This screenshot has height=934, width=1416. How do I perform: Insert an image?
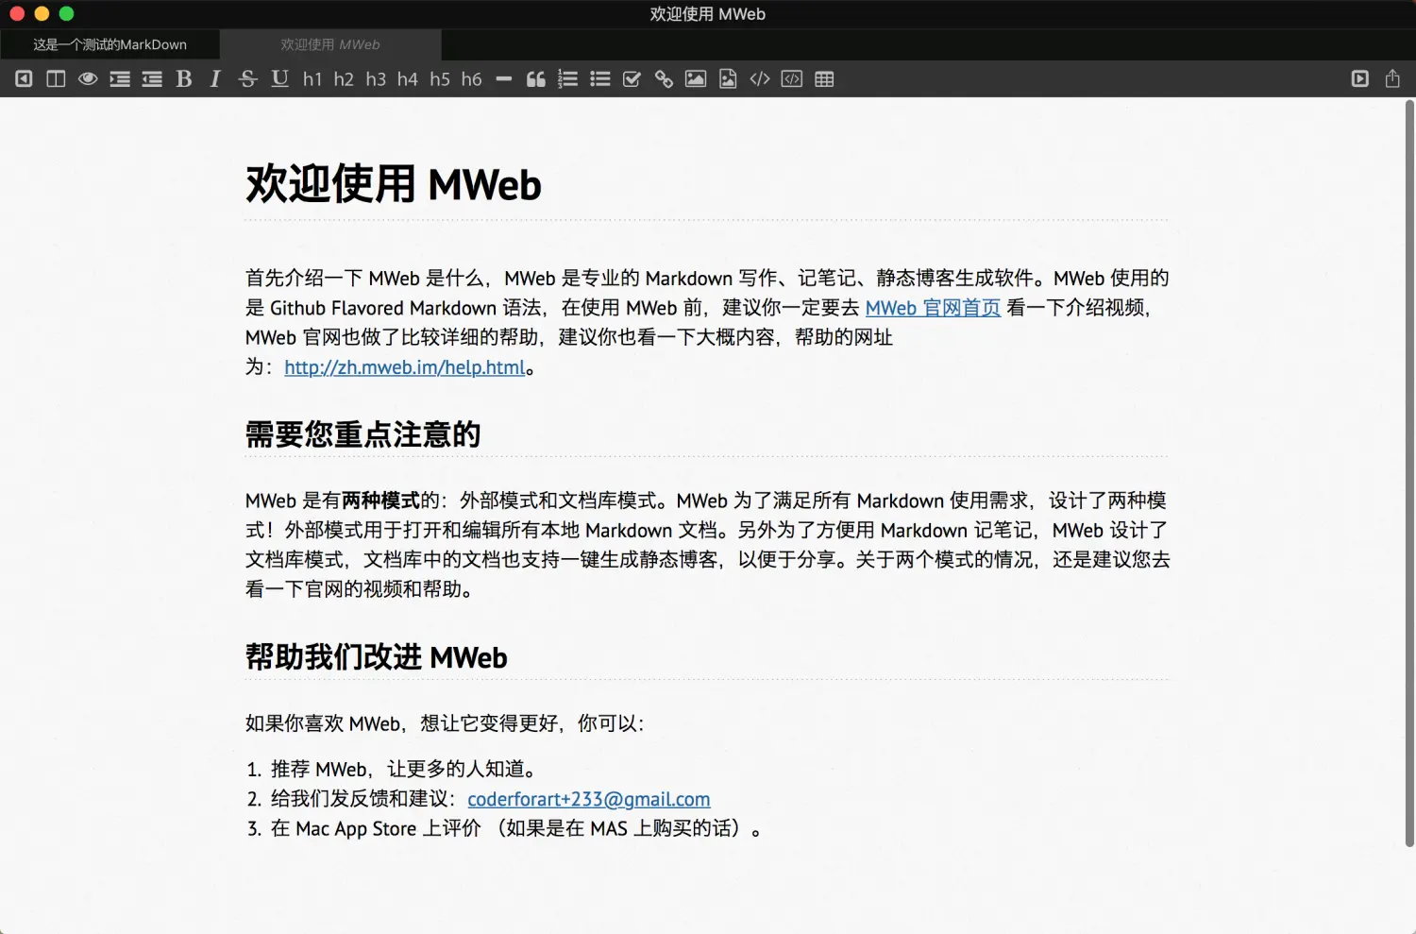click(696, 79)
